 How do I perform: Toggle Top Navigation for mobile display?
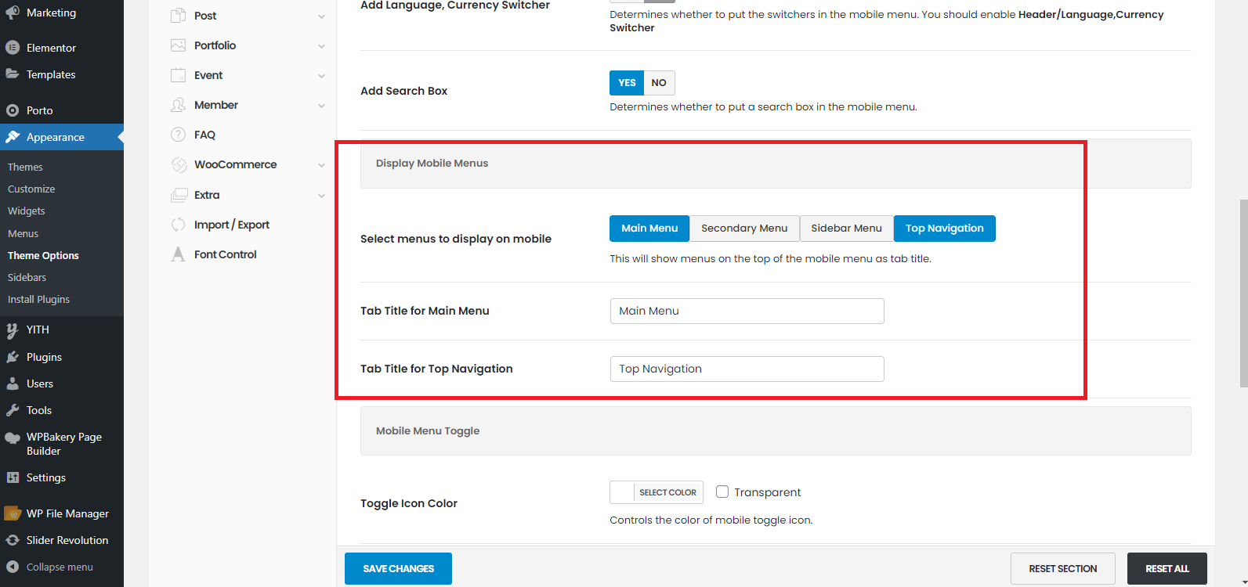click(x=945, y=229)
